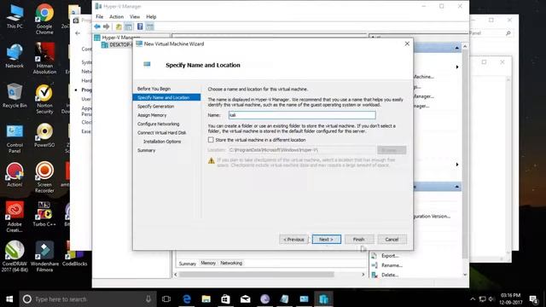
Task: Open Mail app from the taskbar
Action: [x=245, y=299]
